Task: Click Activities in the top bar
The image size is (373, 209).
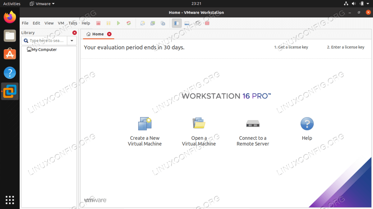Action: pos(12,4)
